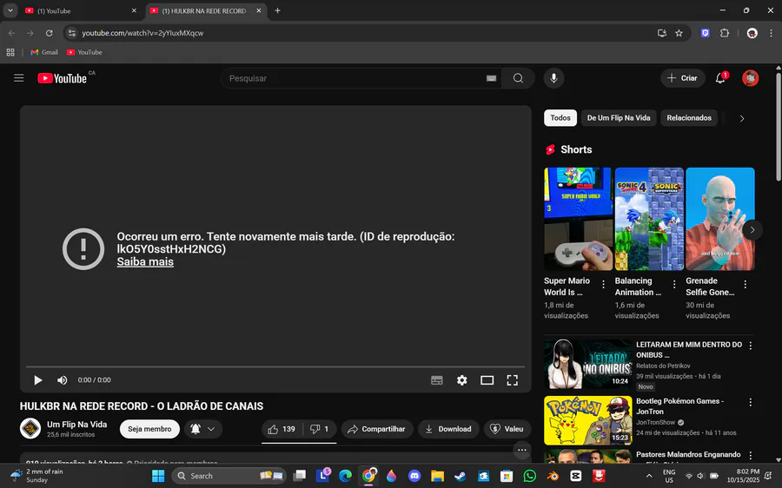Open LEITARAM EM MIM video thumbnail
Viewport: 782px width, 488px height.
(x=588, y=365)
